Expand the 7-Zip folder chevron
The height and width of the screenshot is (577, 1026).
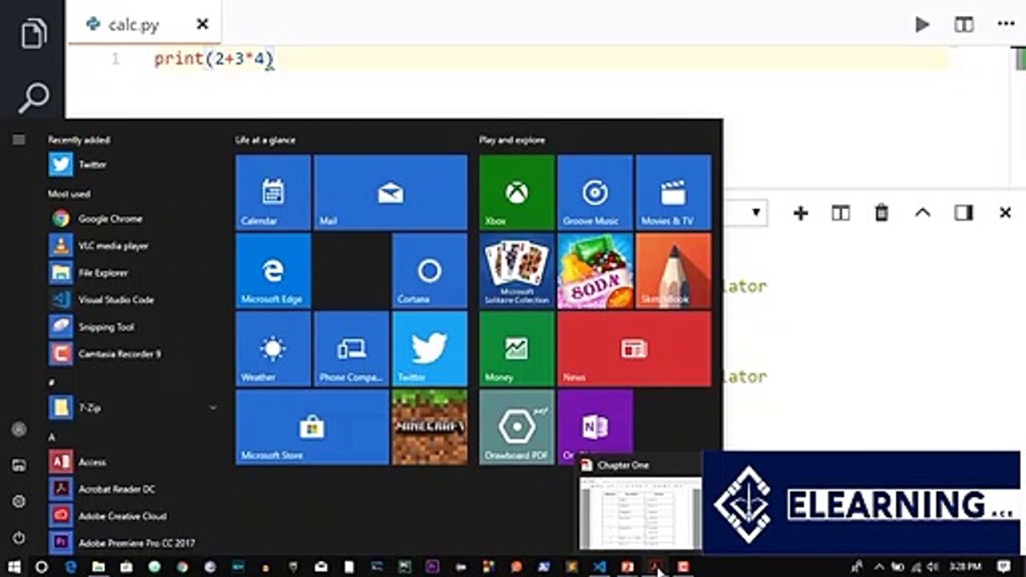[212, 408]
